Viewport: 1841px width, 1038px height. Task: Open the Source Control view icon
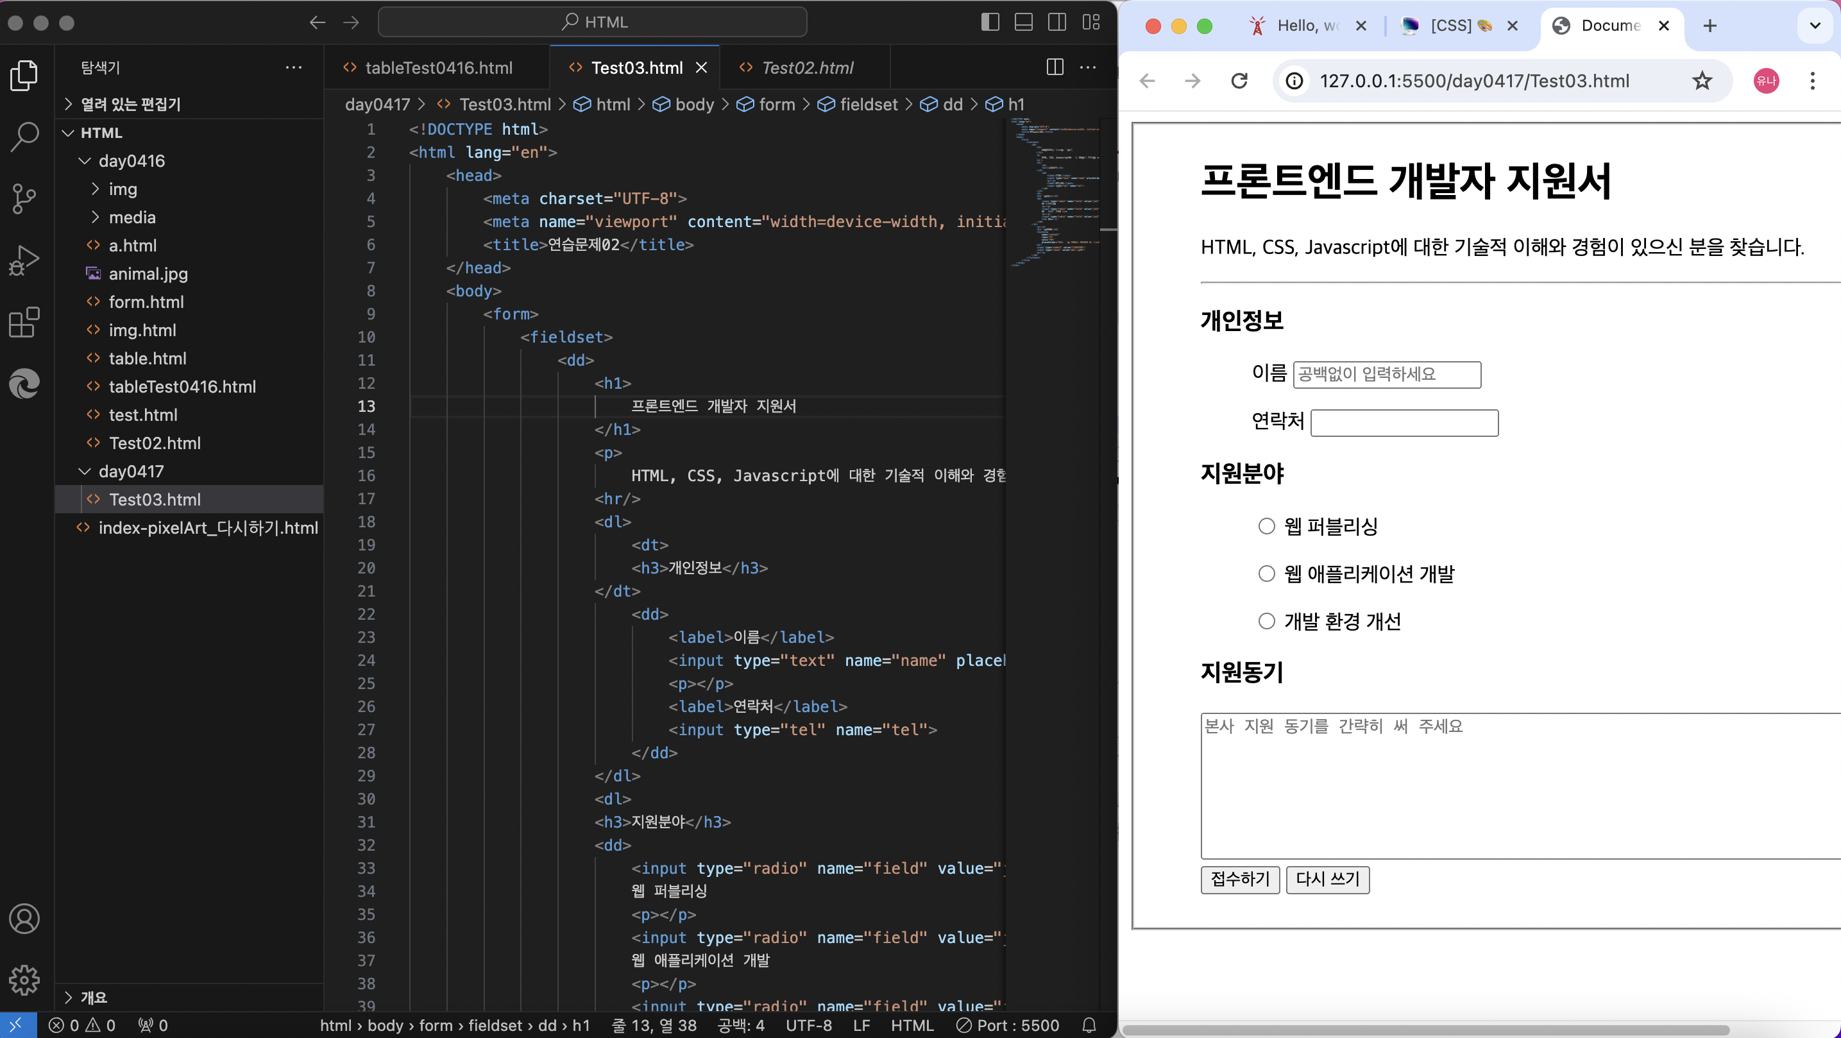pos(24,198)
